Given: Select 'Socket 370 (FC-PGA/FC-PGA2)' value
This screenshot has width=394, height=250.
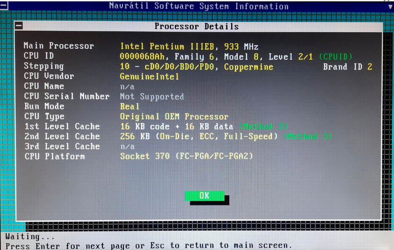Looking at the screenshot, I should (x=187, y=156).
